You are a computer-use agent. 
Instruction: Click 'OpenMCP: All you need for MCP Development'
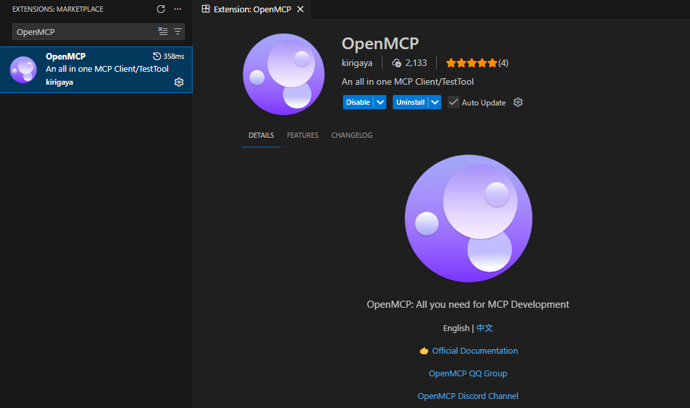point(468,305)
